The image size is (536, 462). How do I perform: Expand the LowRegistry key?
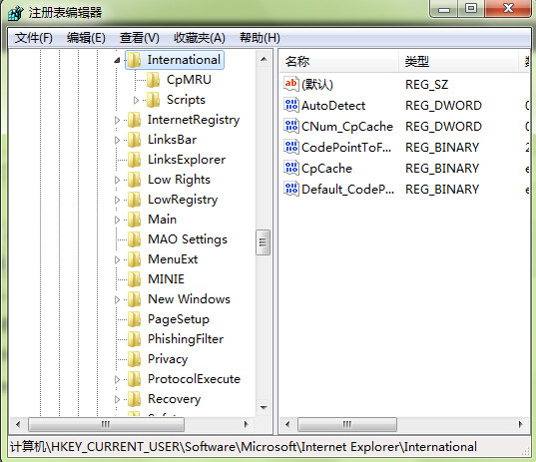[117, 200]
